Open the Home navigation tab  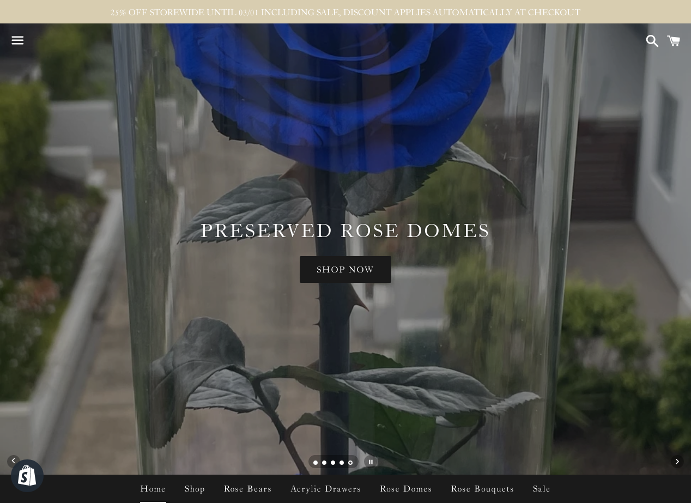153,489
